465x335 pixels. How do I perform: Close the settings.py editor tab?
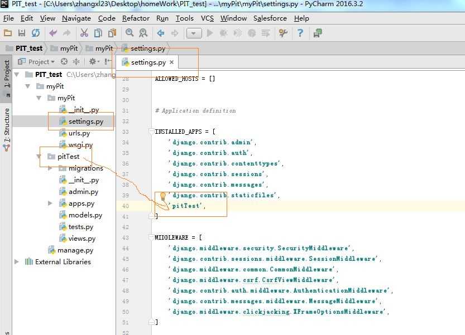click(171, 62)
